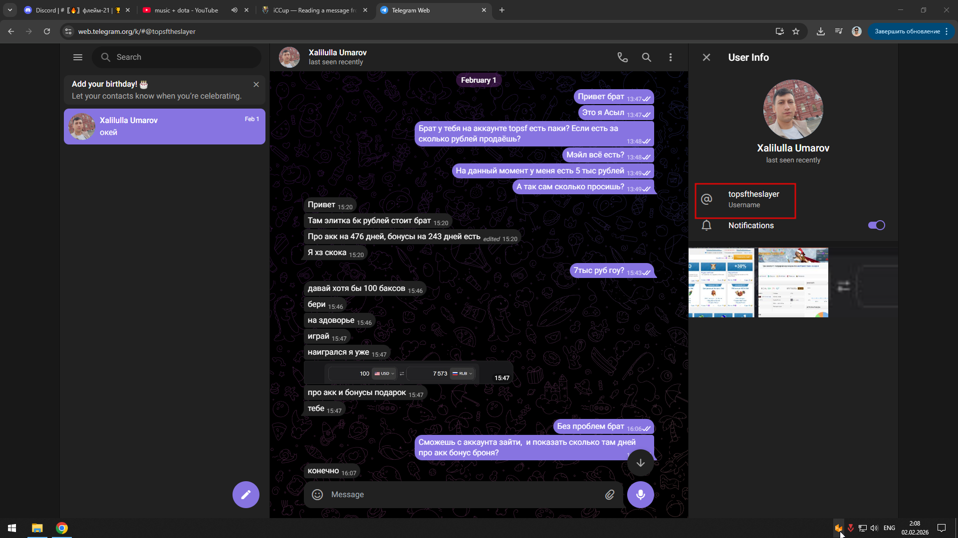Open the hamburger main menu

[x=78, y=57]
